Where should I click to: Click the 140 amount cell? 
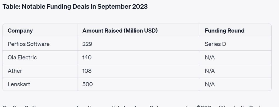click(87, 57)
